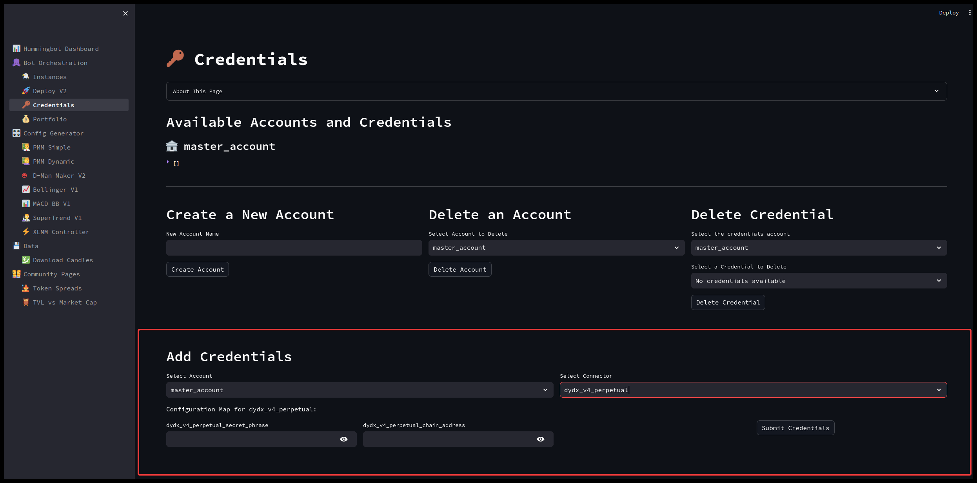The image size is (977, 483).
Task: Click the money bag Portfolio icon
Action: (x=26, y=119)
